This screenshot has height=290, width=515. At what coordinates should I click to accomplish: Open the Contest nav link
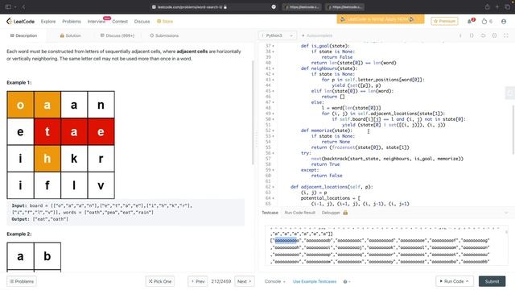point(120,22)
